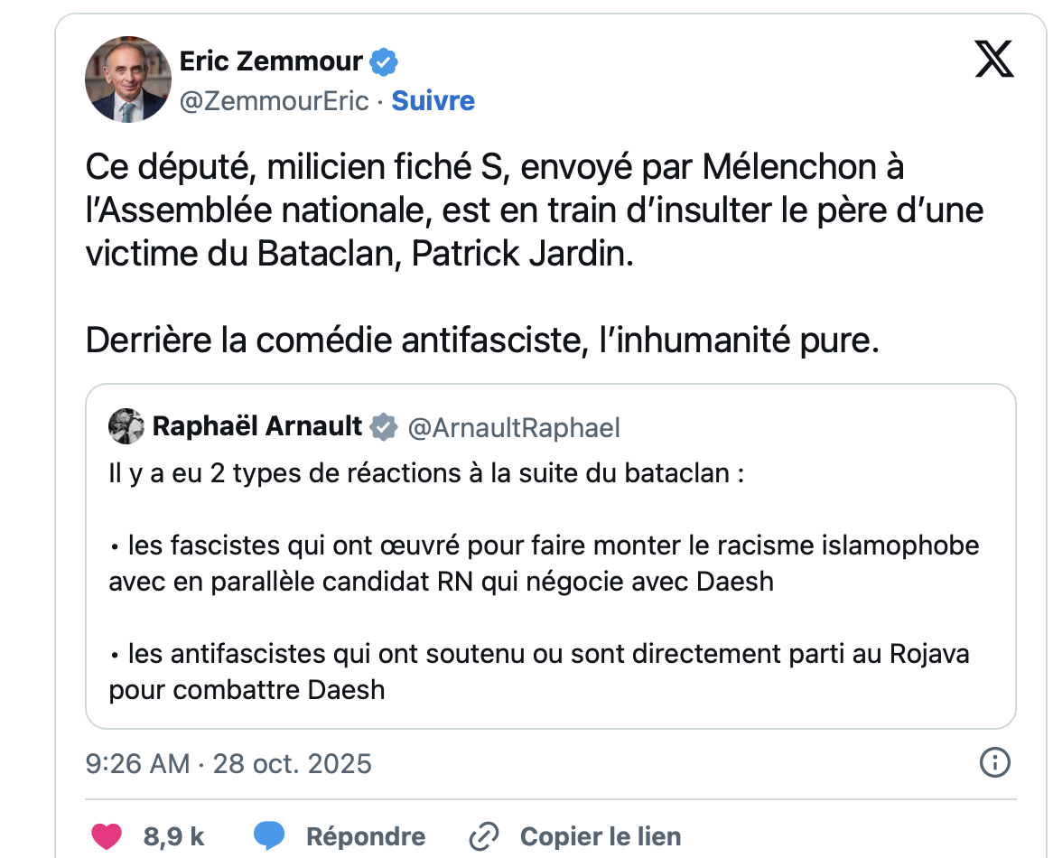Click the Répondre reply label
Image resolution: width=1053 pixels, height=858 pixels.
point(366,836)
